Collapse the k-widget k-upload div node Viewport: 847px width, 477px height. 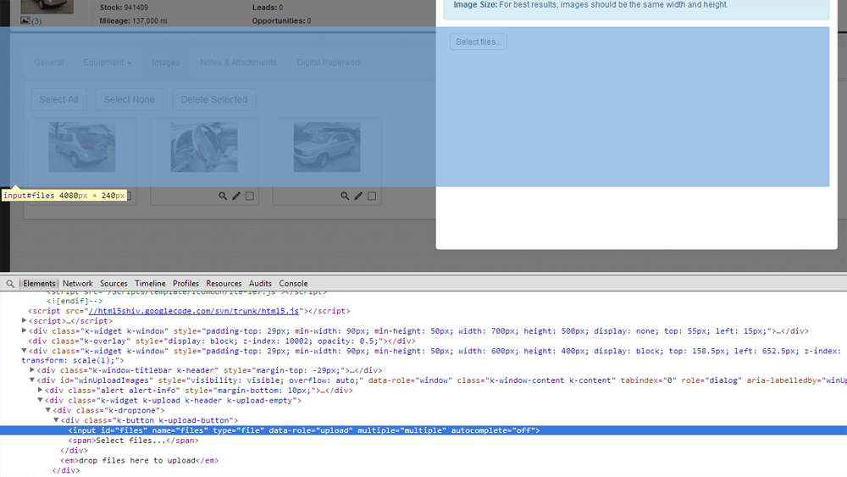coord(40,400)
